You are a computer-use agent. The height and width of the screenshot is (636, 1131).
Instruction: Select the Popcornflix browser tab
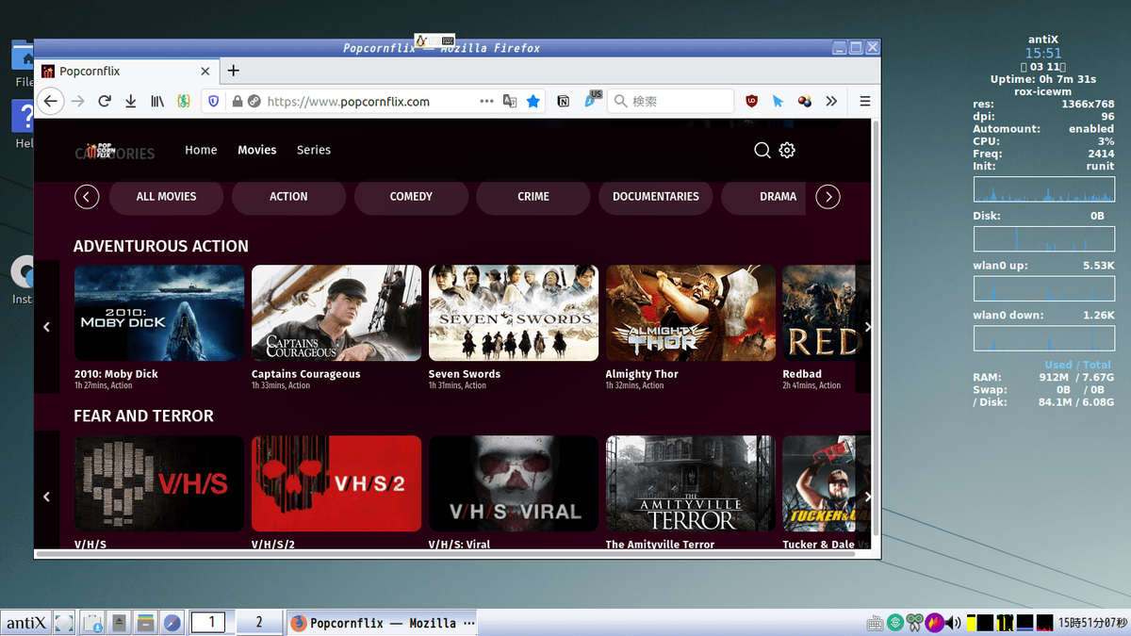pyautogui.click(x=127, y=71)
